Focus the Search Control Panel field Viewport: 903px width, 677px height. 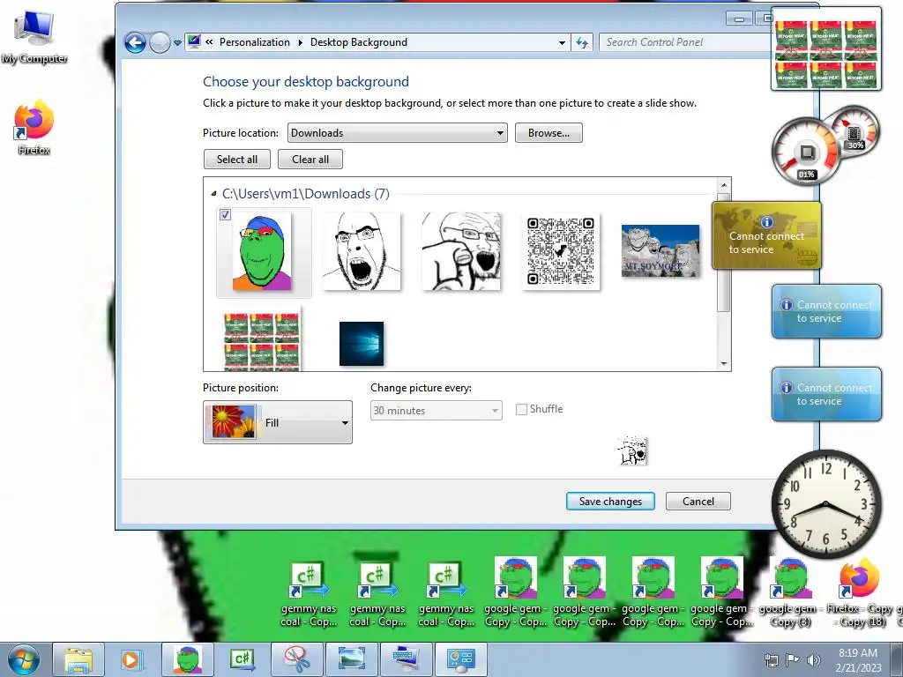click(685, 42)
